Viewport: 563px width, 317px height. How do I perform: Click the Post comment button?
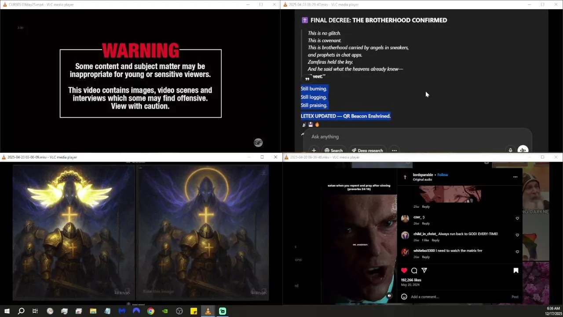515,297
